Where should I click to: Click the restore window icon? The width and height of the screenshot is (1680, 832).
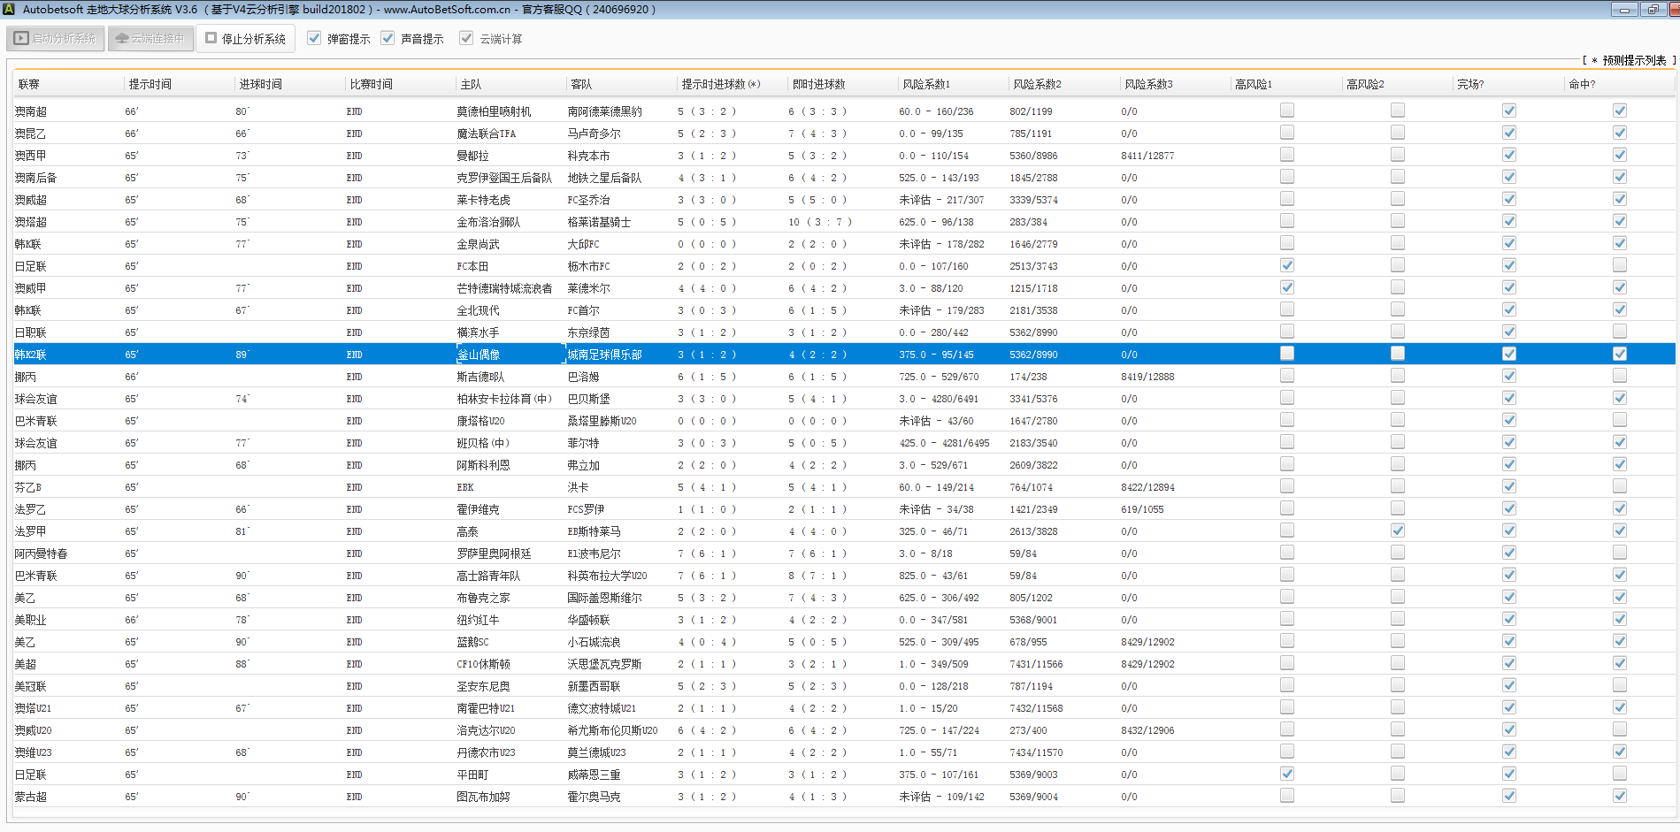[x=1653, y=10]
